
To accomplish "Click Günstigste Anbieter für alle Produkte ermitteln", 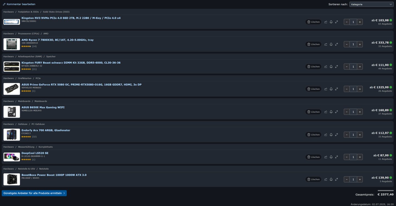I will [x=34, y=193].
